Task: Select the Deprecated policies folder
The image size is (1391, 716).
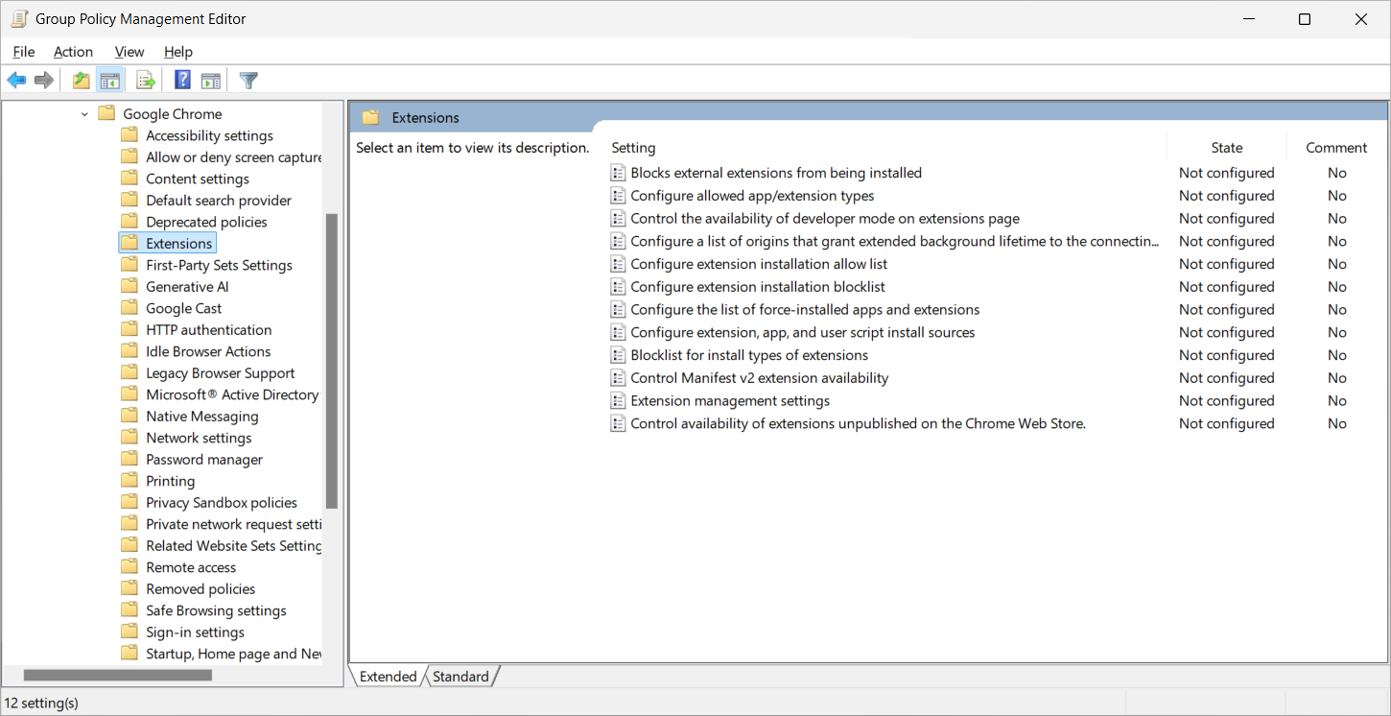Action: pyautogui.click(x=195, y=222)
